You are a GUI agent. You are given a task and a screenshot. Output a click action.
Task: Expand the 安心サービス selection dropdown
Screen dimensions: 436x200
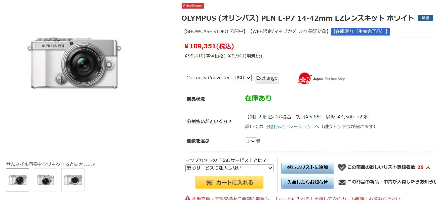[x=229, y=168]
